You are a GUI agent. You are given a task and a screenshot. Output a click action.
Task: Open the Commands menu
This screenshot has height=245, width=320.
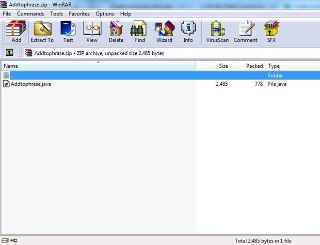point(30,13)
